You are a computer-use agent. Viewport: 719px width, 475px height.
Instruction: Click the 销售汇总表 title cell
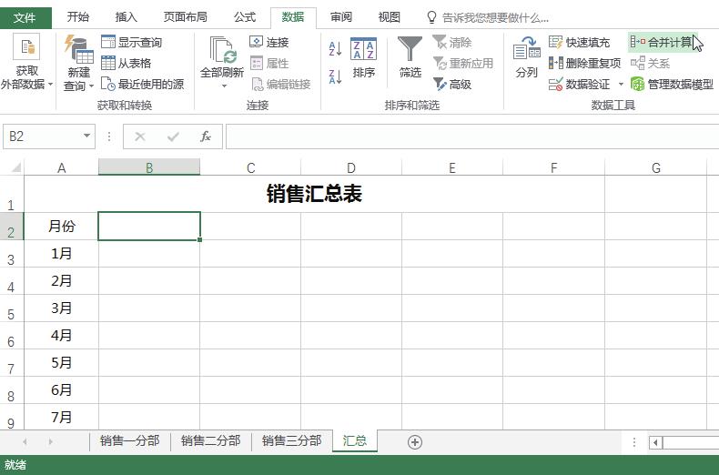tap(314, 194)
